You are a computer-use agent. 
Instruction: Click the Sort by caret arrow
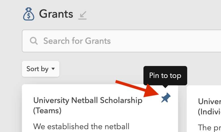tap(53, 69)
